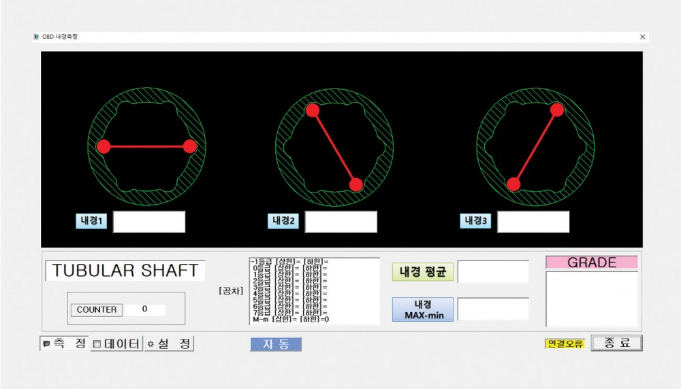
Task: Click the 내경2 value input field
Action: [340, 222]
